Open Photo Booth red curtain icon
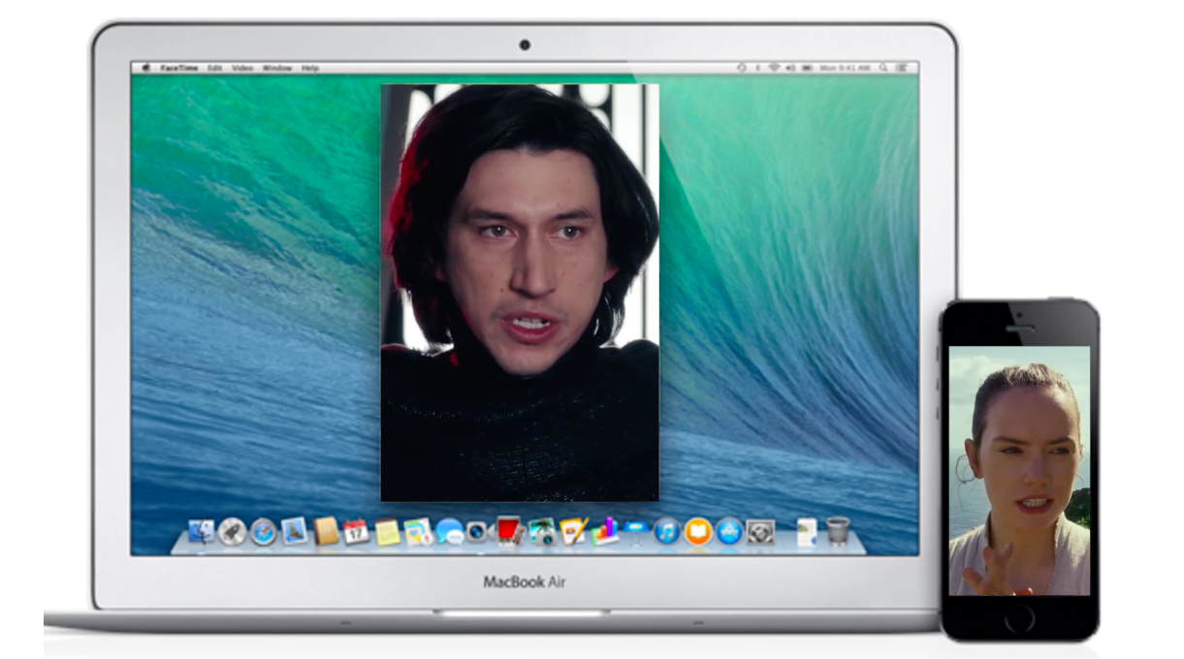Image resolution: width=1184 pixels, height=659 pixels. point(510,530)
